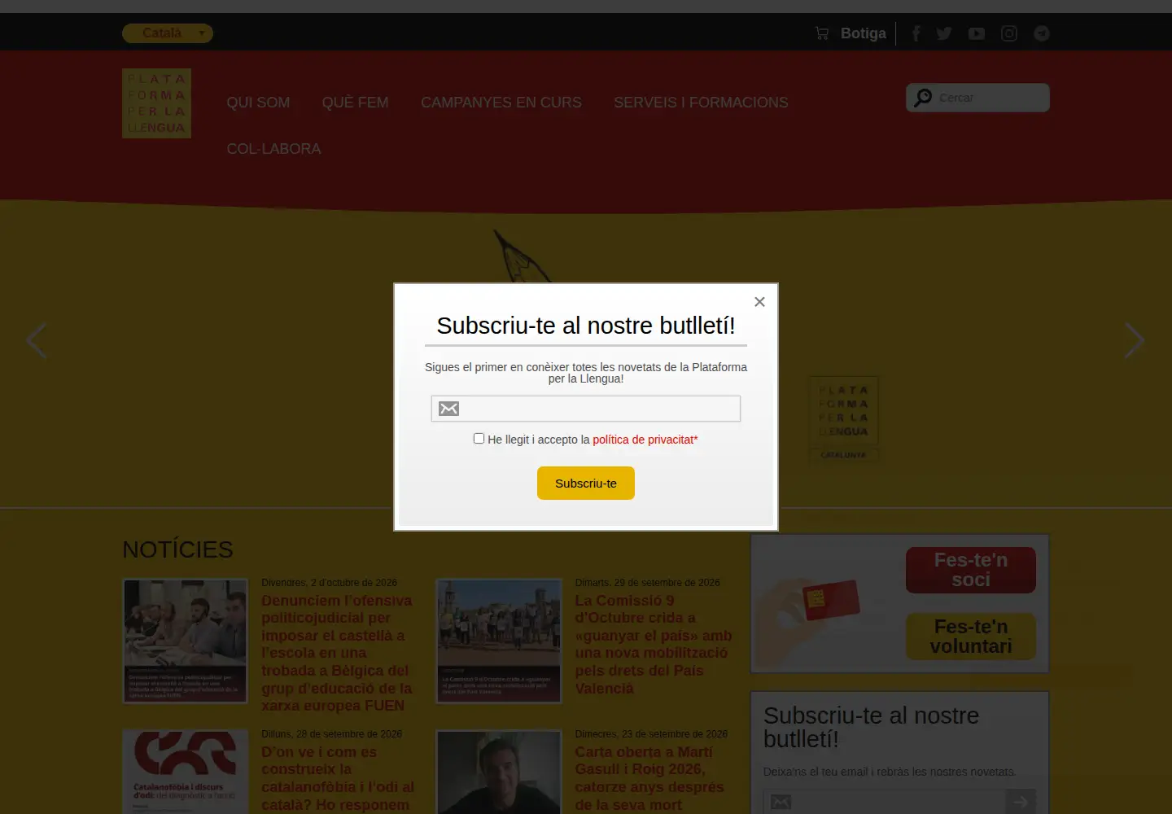Screen dimensions: 1172x814
Task: Submit sidebar newsletter email with arrow button
Action: [1021, 802]
